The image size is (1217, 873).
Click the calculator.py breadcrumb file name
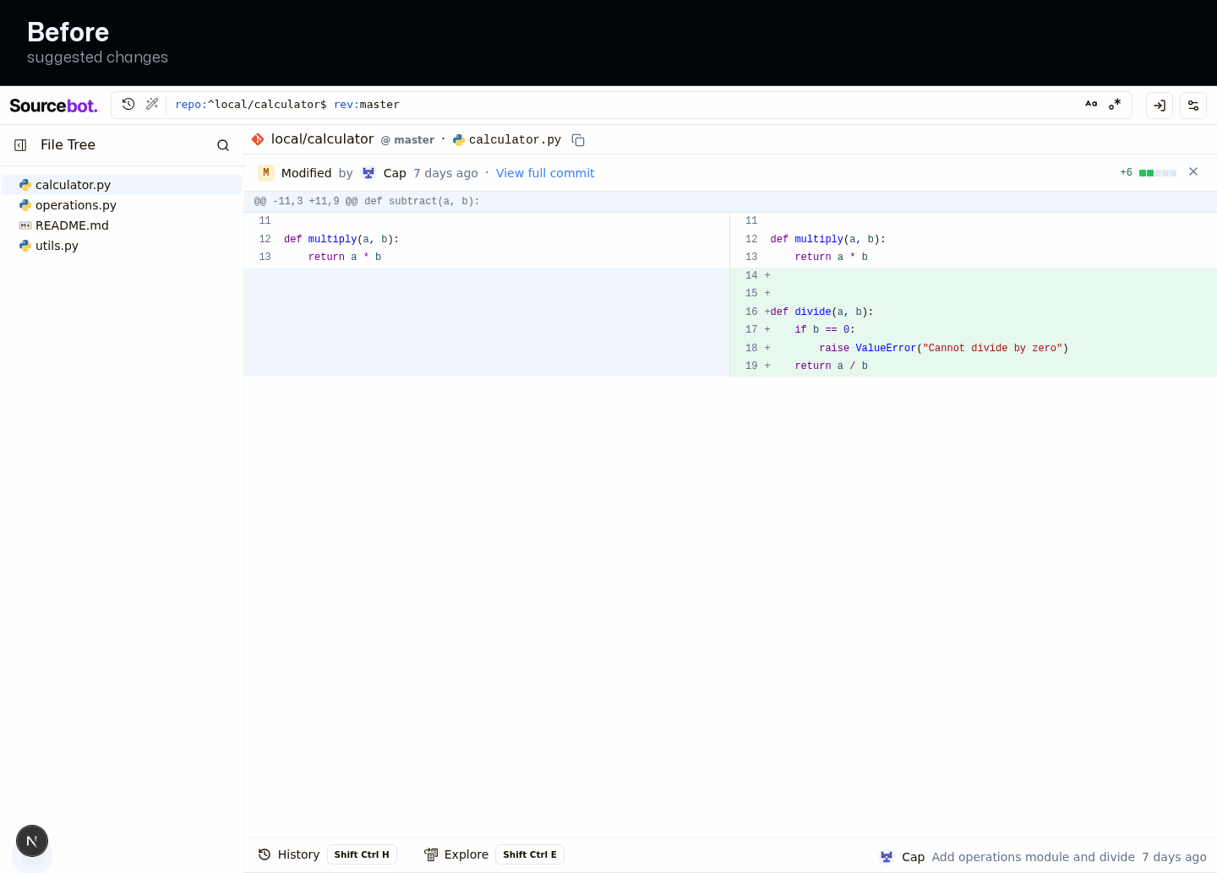[515, 140]
